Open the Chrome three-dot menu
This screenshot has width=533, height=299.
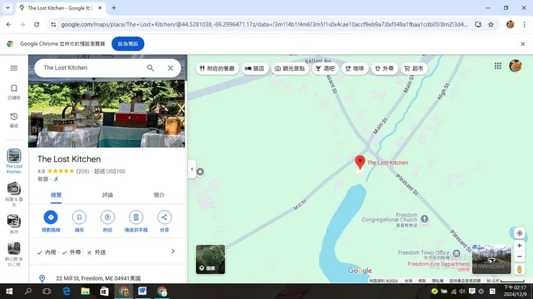(x=524, y=24)
